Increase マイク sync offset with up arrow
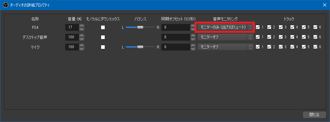Image resolution: width=330 pixels, height=122 pixels. pyautogui.click(x=193, y=45)
